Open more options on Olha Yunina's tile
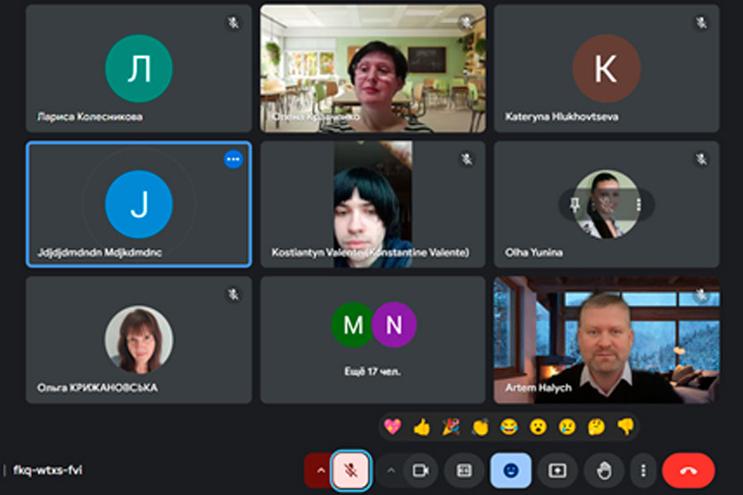The width and height of the screenshot is (743, 495). click(x=638, y=205)
